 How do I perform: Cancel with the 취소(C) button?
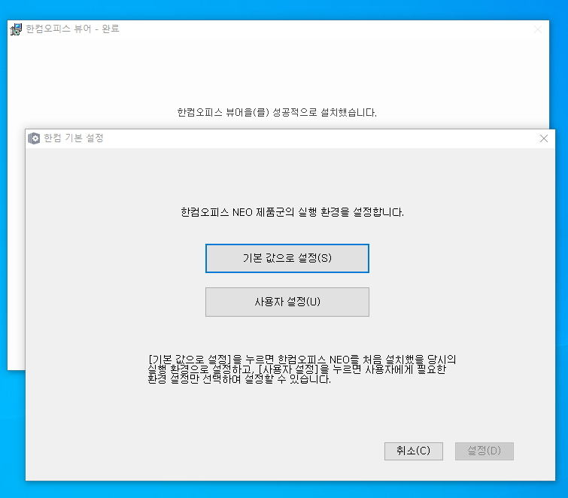point(413,451)
